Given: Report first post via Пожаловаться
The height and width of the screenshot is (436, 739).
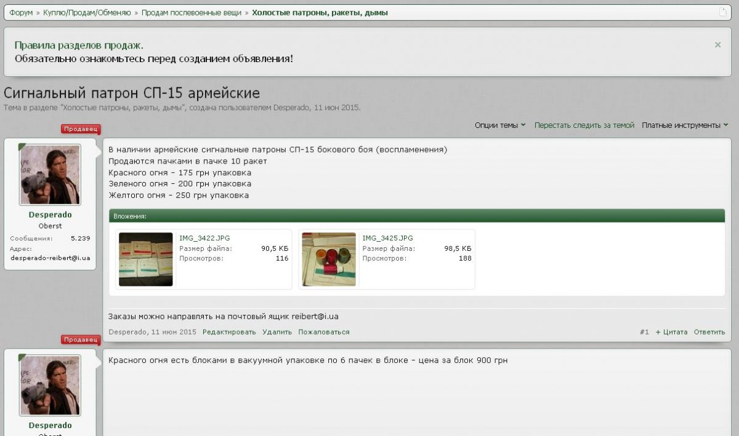Looking at the screenshot, I should click(324, 332).
